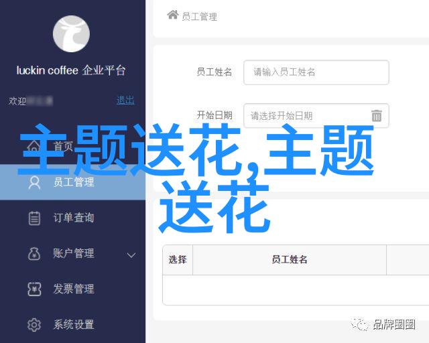The height and width of the screenshot is (343, 429).
Task: Click the 员工姓名 table column header
Action: click(290, 259)
